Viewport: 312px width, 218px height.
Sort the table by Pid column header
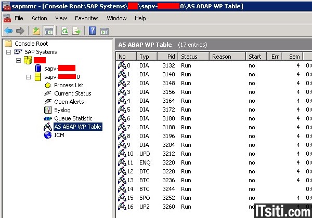(170, 56)
